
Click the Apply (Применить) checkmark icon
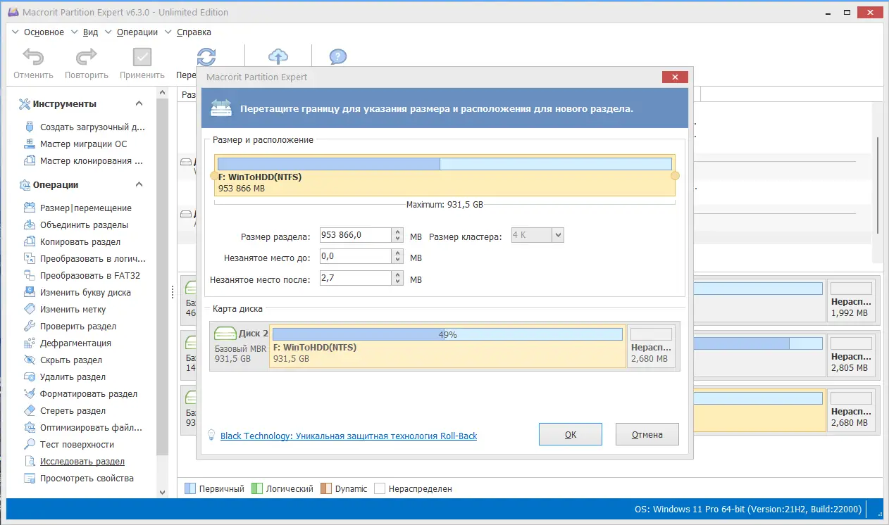142,56
